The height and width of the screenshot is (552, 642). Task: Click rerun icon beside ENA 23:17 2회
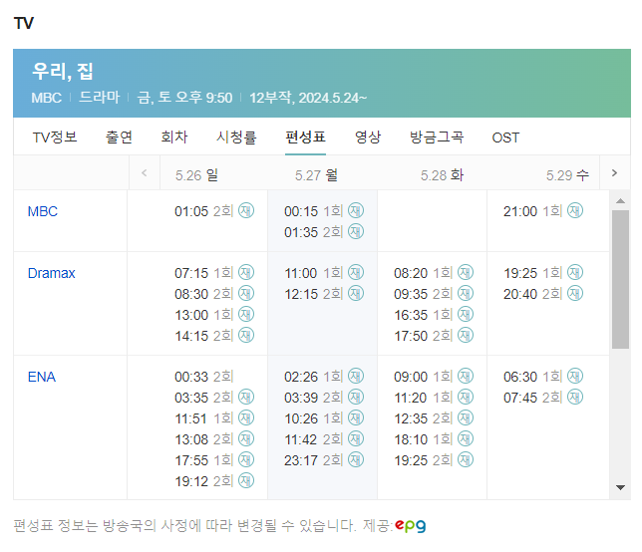[x=356, y=459]
